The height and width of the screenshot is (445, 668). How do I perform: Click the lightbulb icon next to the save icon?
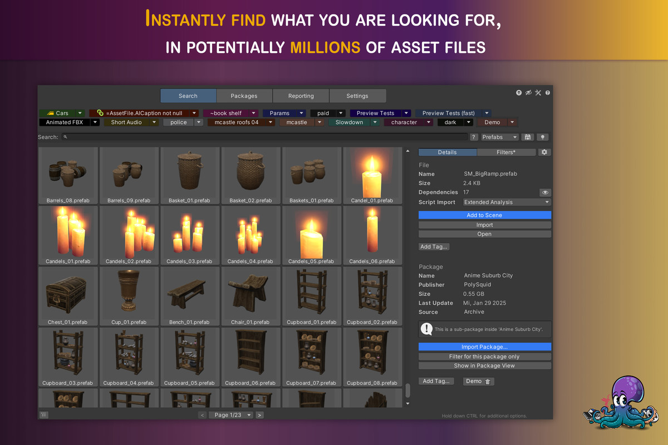coord(543,137)
